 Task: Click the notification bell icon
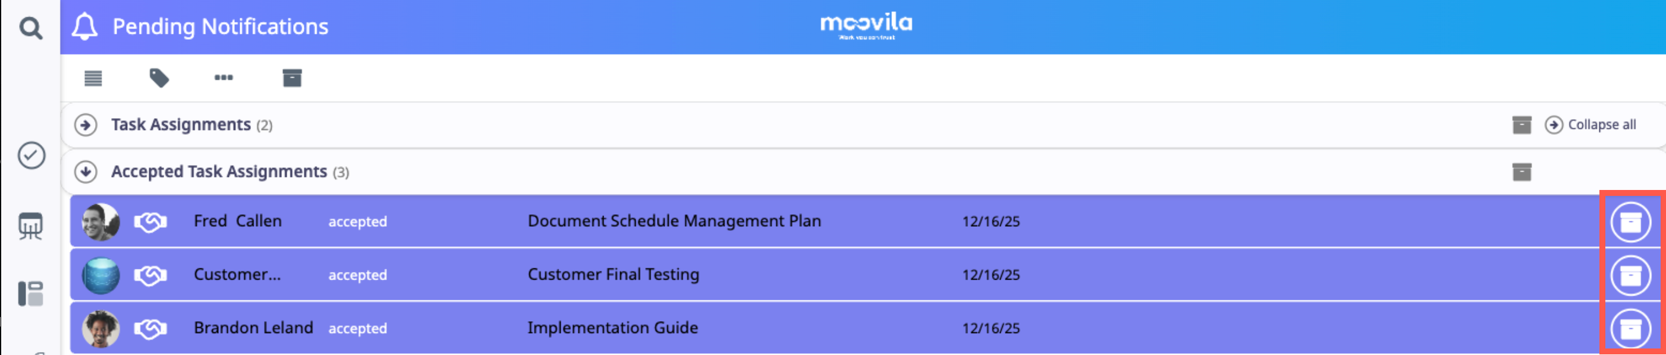pos(84,27)
